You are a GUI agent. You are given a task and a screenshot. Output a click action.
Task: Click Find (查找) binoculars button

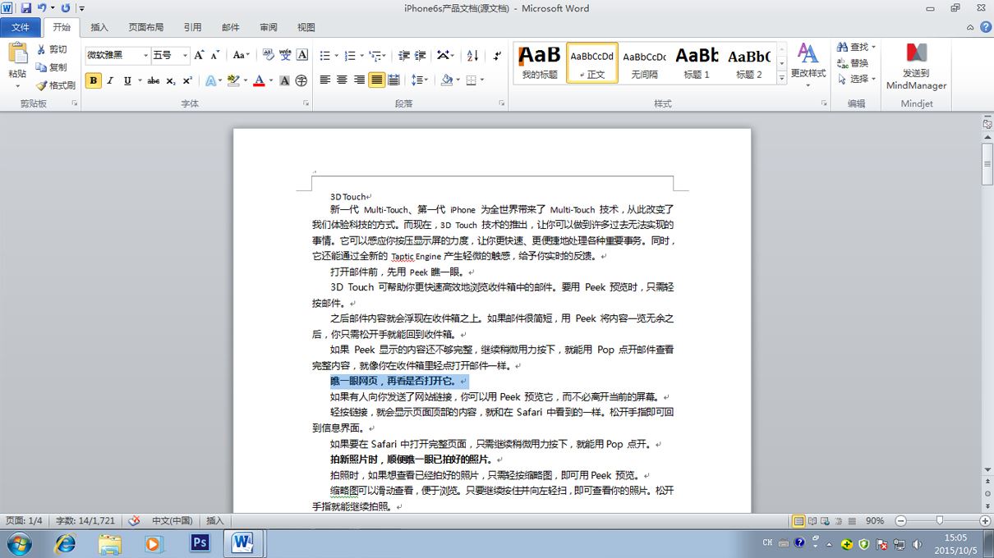[857, 48]
